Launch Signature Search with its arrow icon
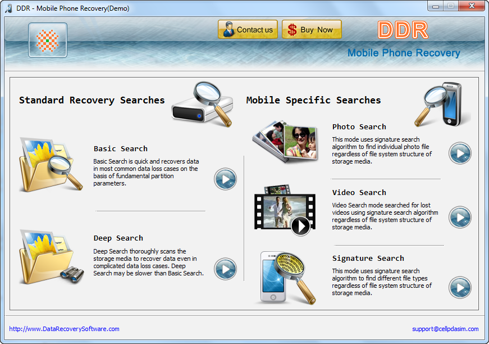This screenshot has width=489, height=344. click(x=460, y=287)
